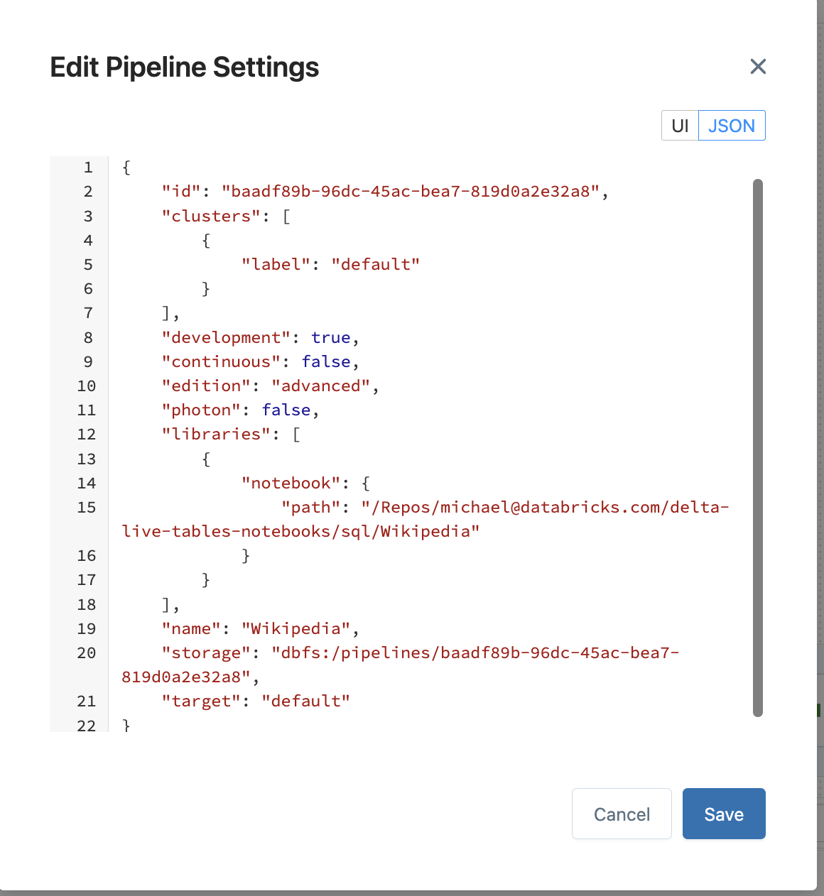Switch to the UI view tab
The image size is (824, 896).
680,126
